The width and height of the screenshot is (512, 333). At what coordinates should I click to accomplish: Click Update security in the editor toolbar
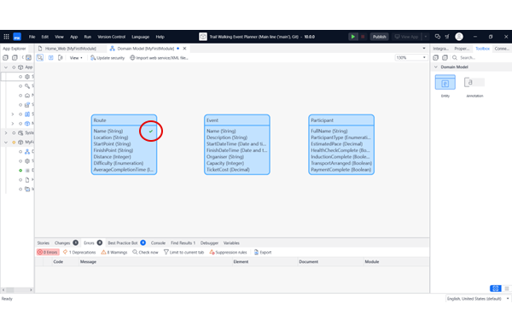click(x=108, y=58)
